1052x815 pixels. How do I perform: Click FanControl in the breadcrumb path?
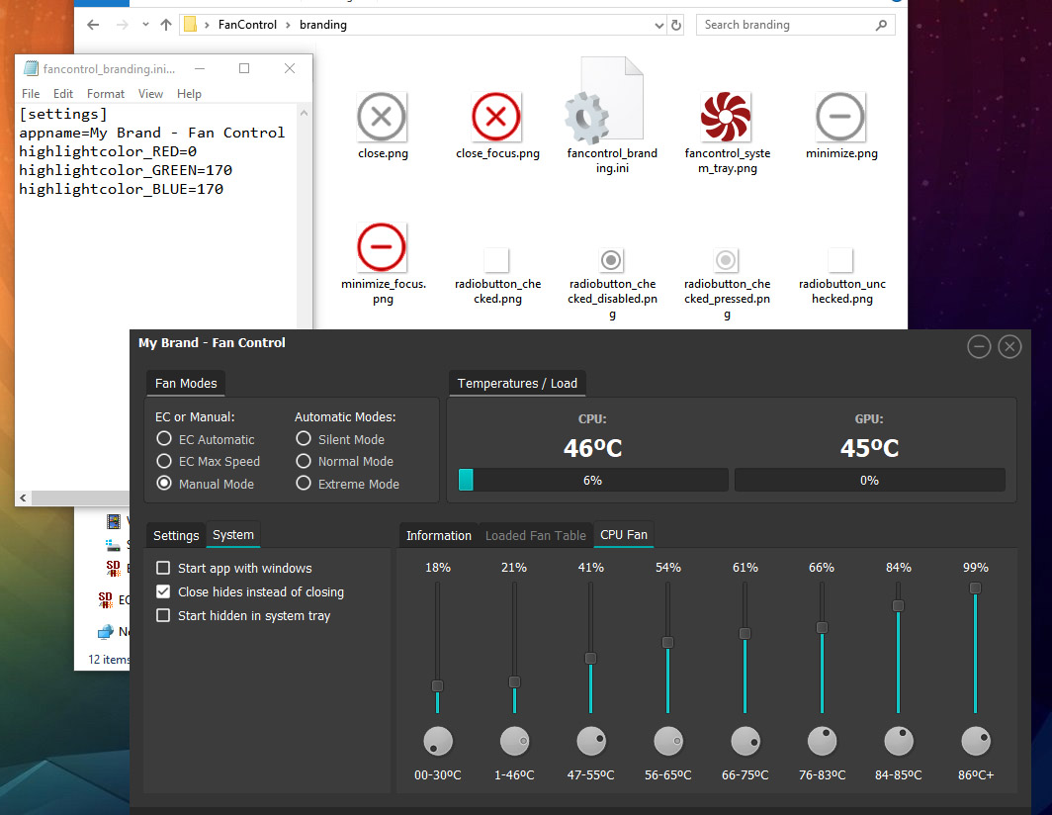point(247,25)
